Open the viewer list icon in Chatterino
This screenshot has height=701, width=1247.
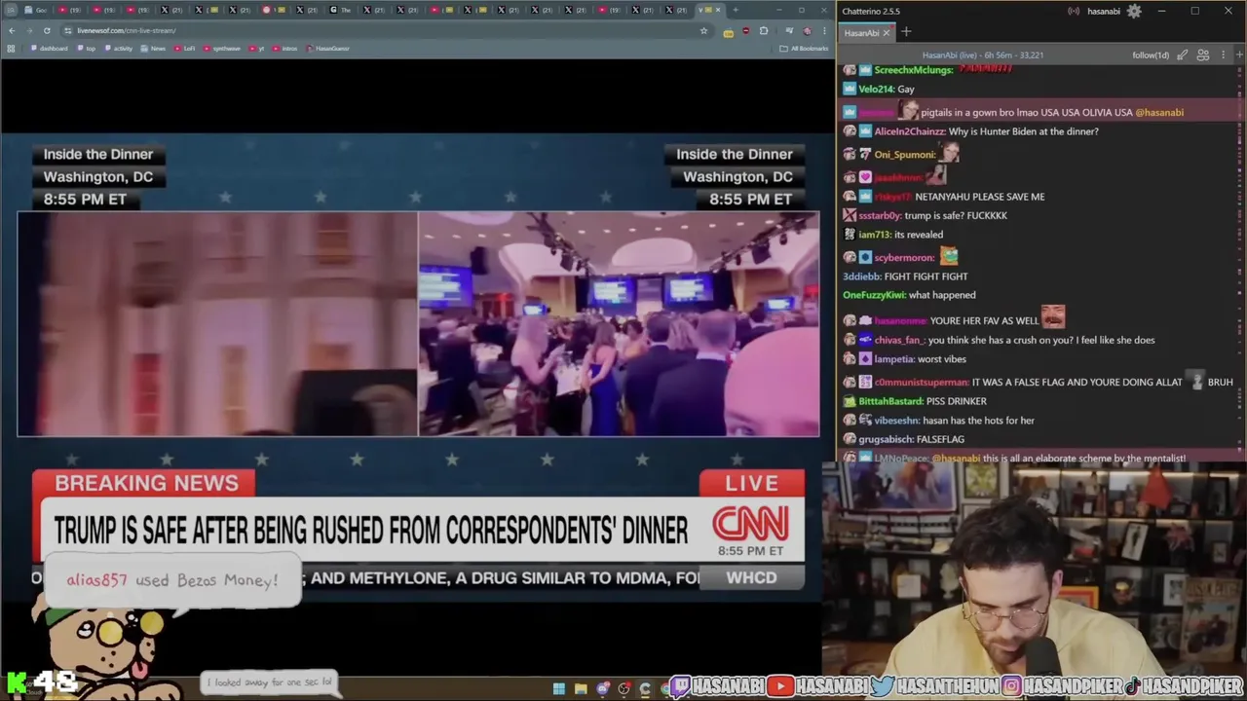[1203, 55]
